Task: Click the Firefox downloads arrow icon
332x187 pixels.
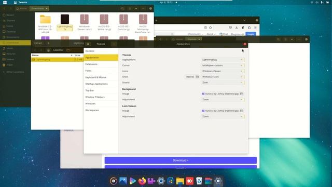Action: click(237, 28)
